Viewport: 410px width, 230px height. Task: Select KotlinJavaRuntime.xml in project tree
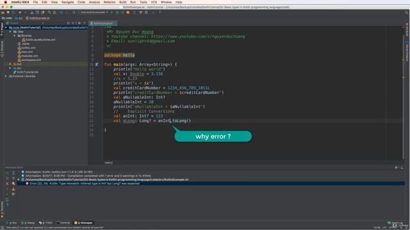click(x=38, y=40)
